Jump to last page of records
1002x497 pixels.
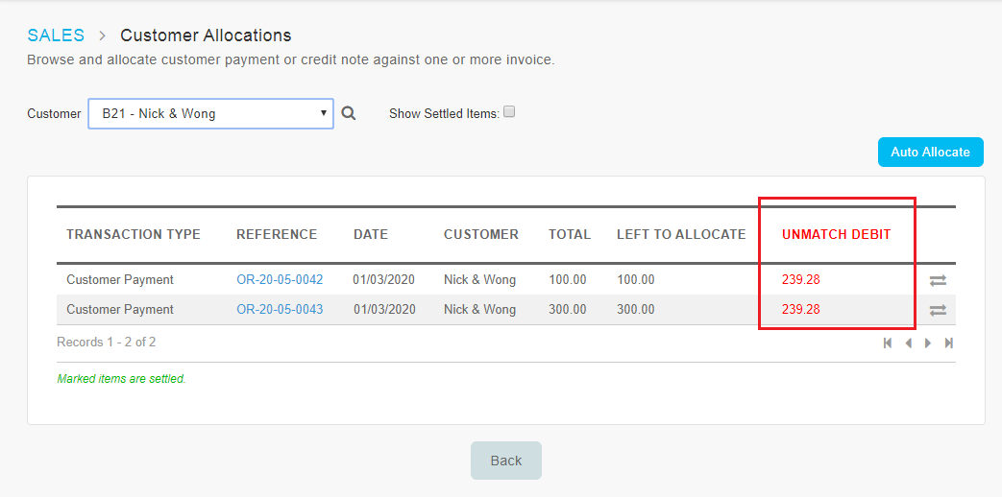click(x=949, y=343)
